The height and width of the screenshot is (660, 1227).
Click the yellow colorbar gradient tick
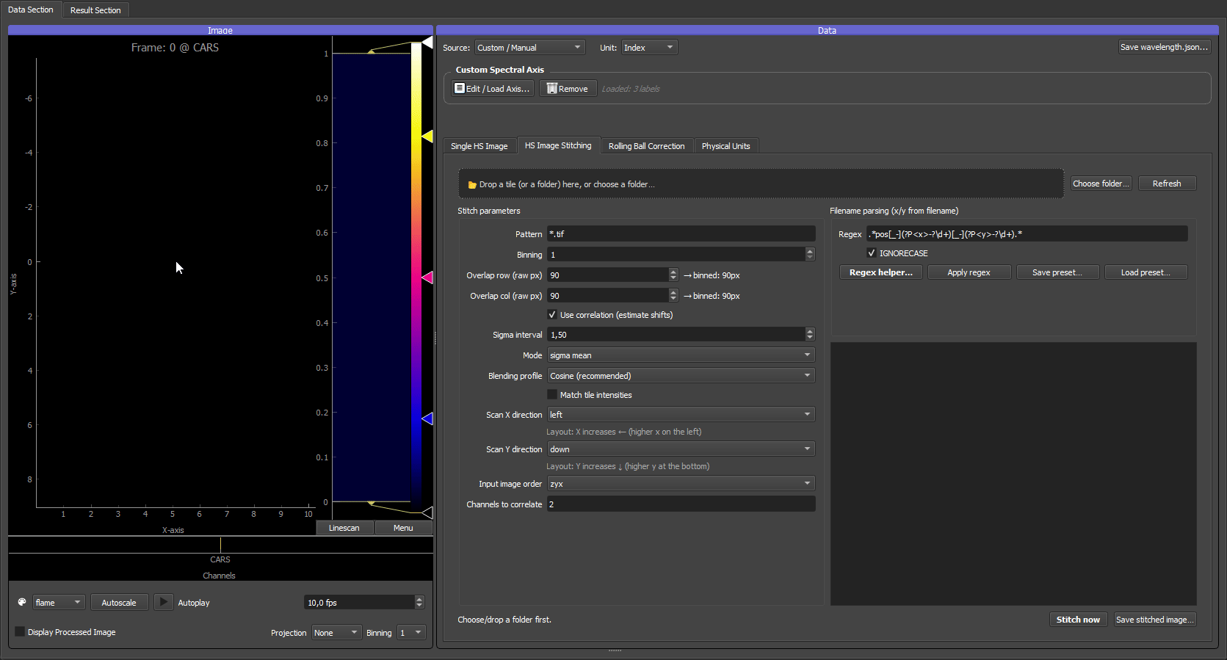pyautogui.click(x=427, y=137)
